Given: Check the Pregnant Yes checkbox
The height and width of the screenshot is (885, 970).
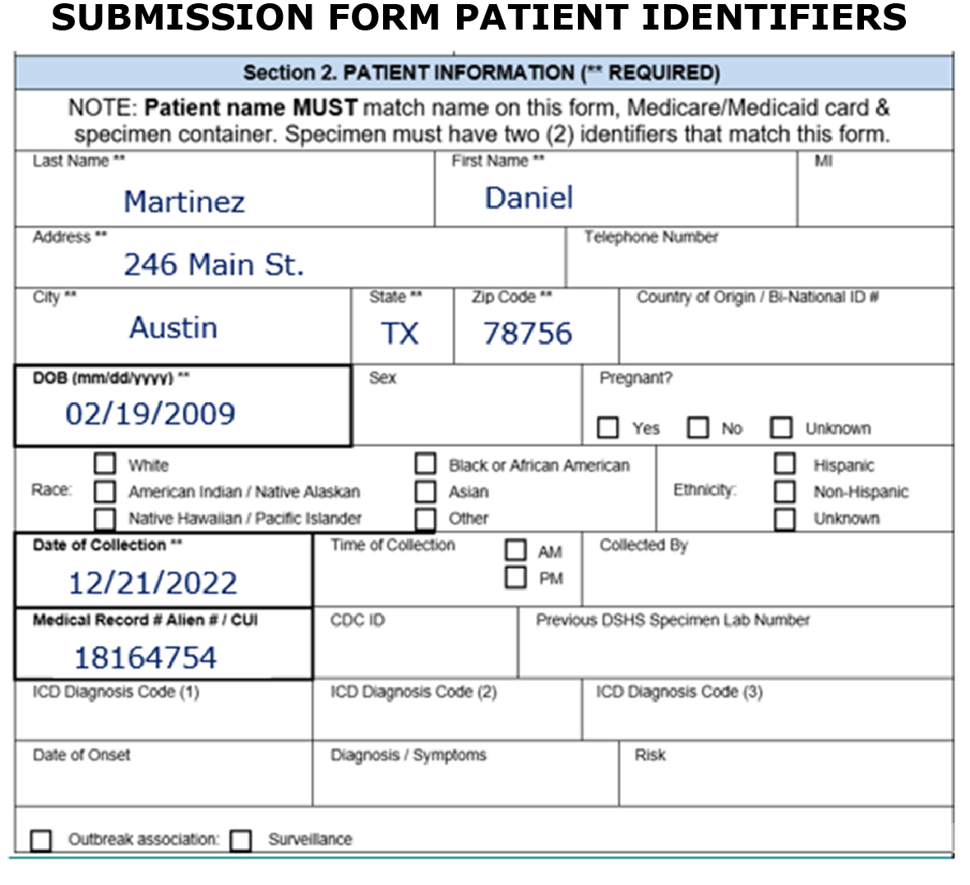Looking at the screenshot, I should 608,427.
